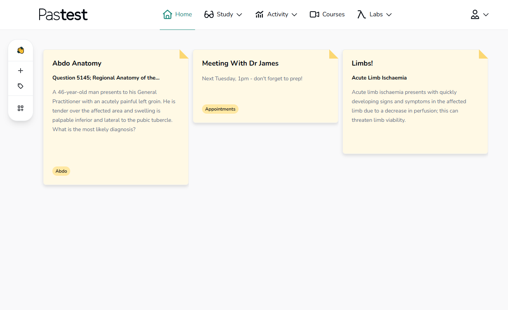Click the Abdo tag pill

(x=61, y=171)
